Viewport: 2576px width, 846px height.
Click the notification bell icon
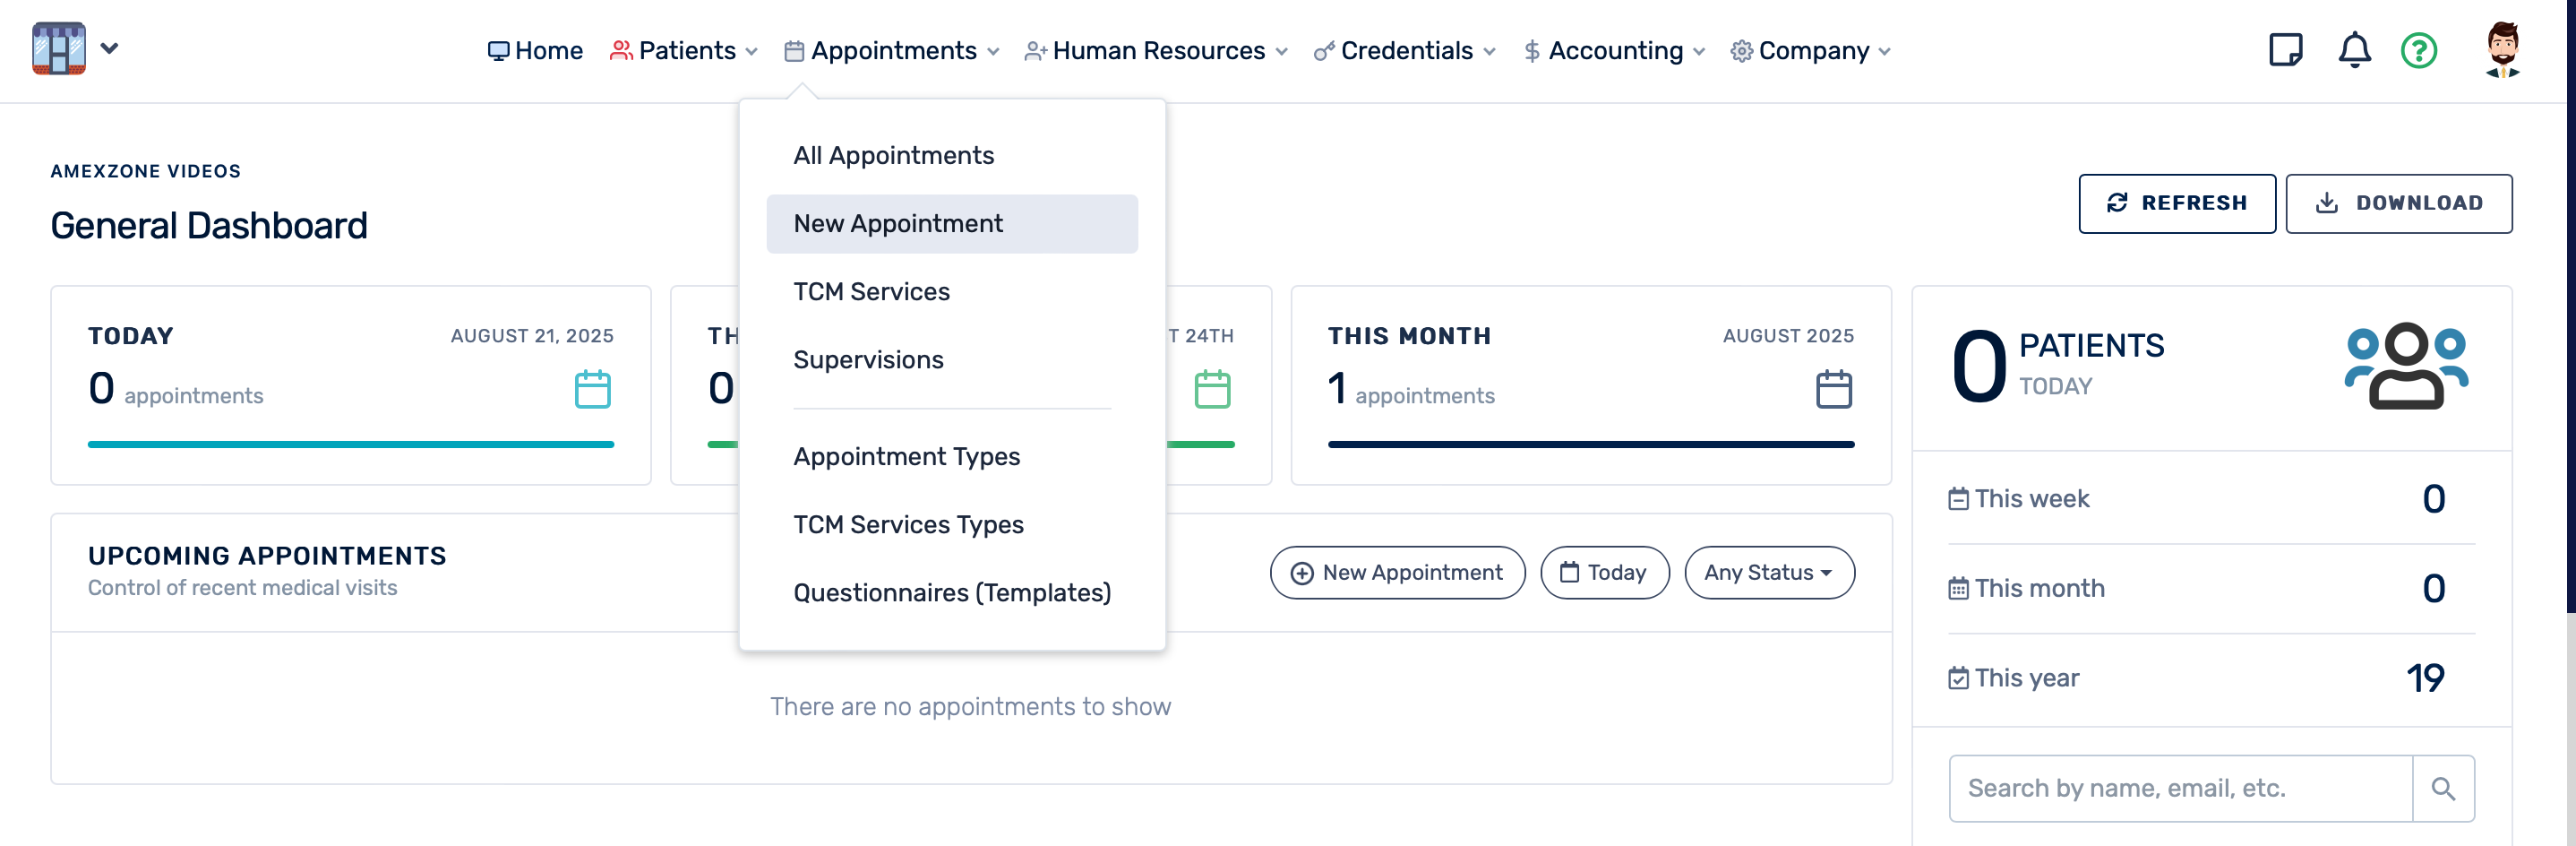pyautogui.click(x=2354, y=50)
